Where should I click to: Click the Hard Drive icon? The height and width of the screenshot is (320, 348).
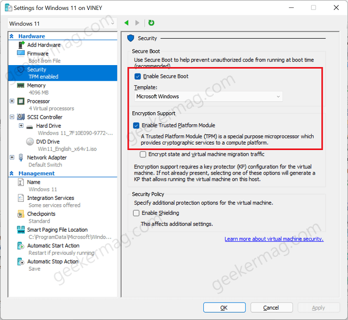[29, 127]
